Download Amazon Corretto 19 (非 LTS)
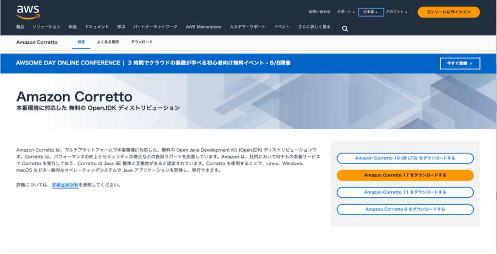The height and width of the screenshot is (254, 497). [x=405, y=158]
